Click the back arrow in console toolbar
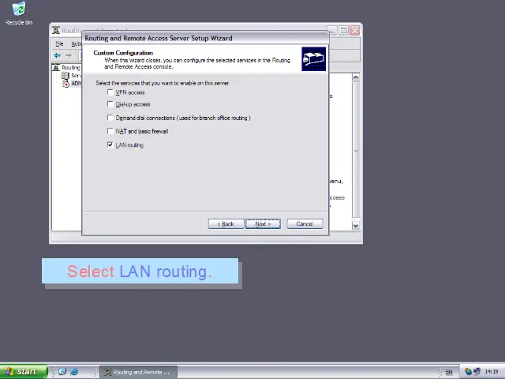The height and width of the screenshot is (379, 505). (57, 55)
